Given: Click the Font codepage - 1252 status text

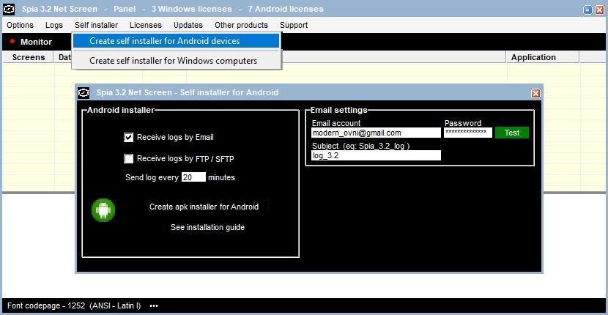Looking at the screenshot, I should tap(74, 305).
